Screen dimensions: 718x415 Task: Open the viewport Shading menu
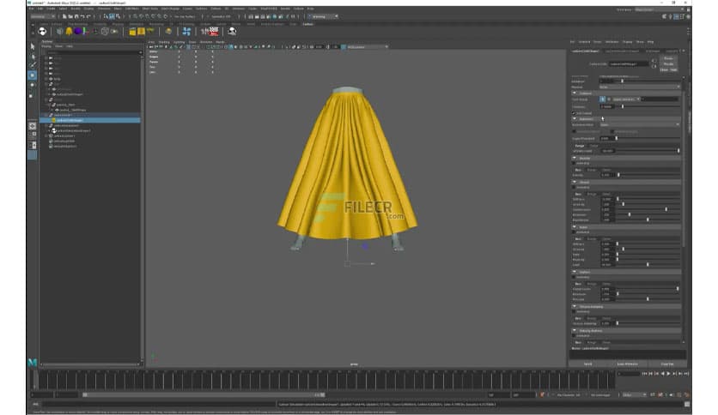(x=163, y=42)
